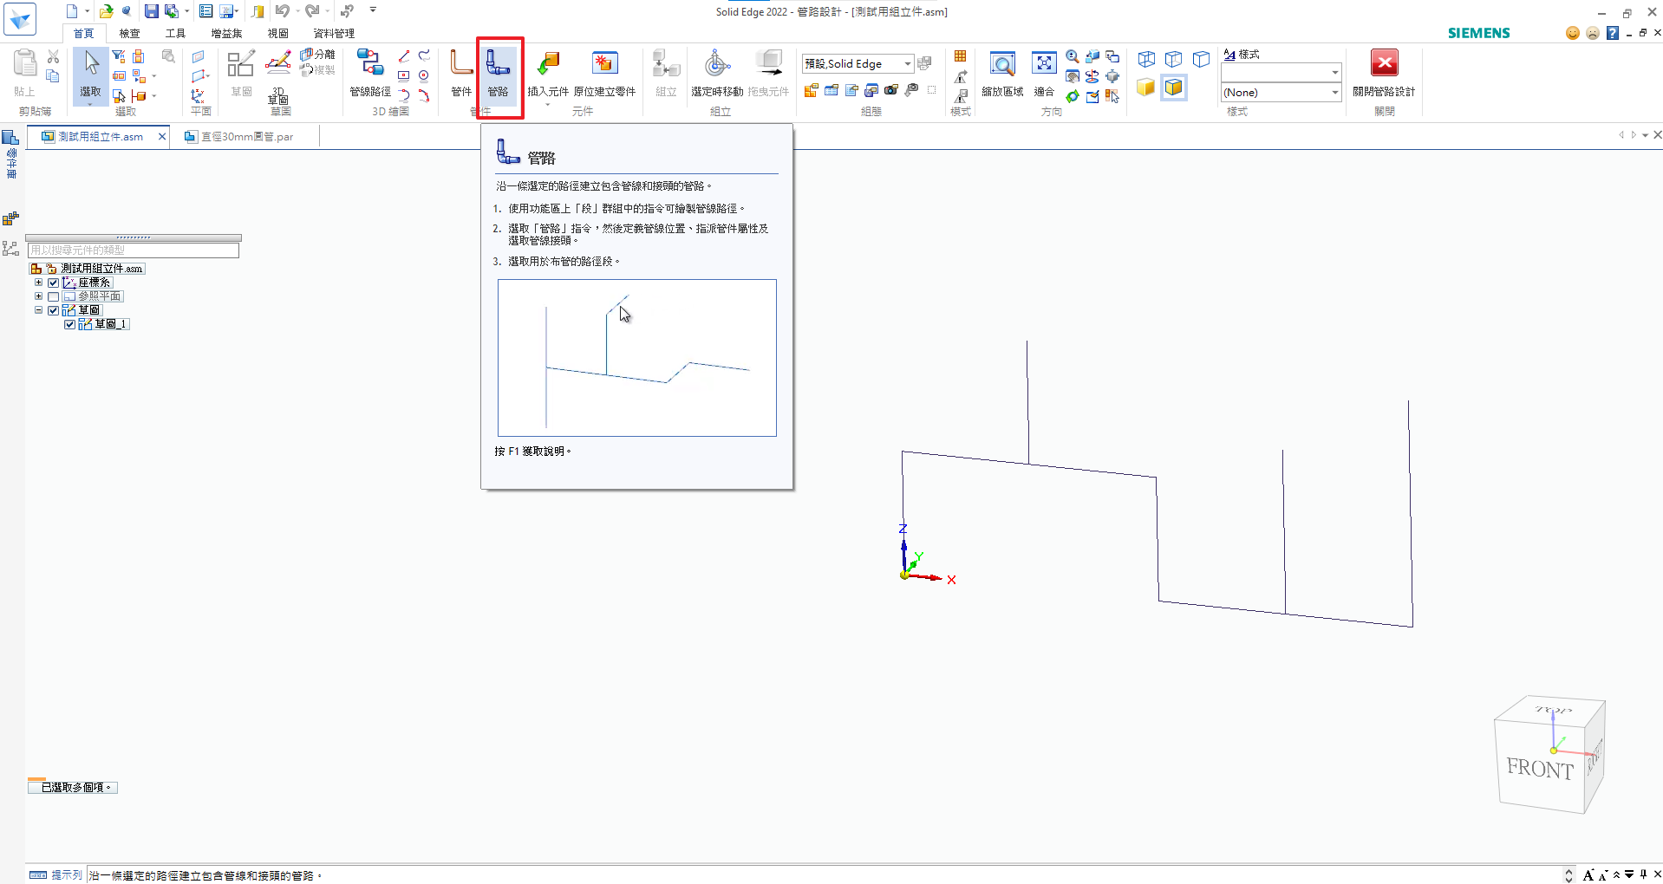The height and width of the screenshot is (884, 1663).
Task: Open the 管線路徑 PathXpres tool
Action: point(370,74)
